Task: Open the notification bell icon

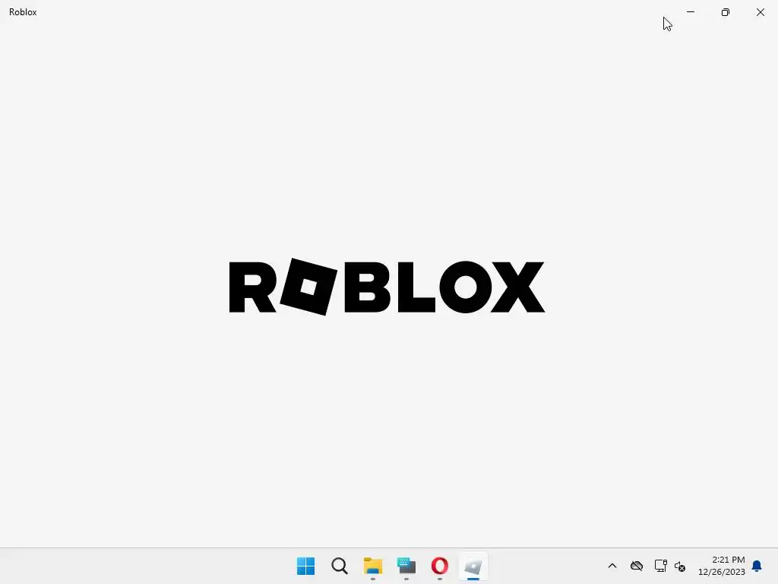Action: [757, 566]
